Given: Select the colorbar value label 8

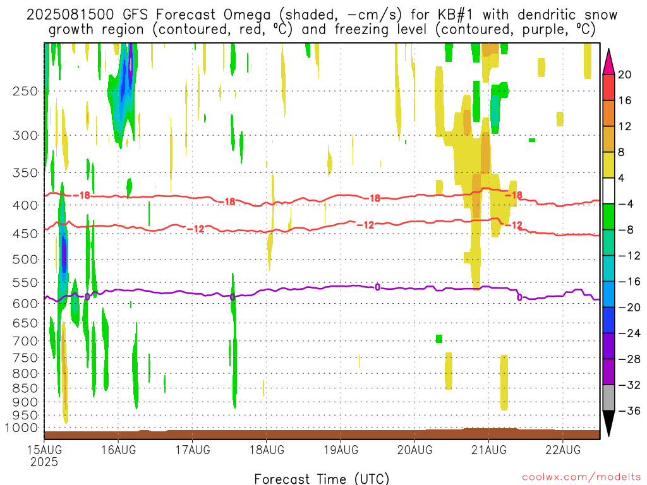Looking at the screenshot, I should pos(622,152).
